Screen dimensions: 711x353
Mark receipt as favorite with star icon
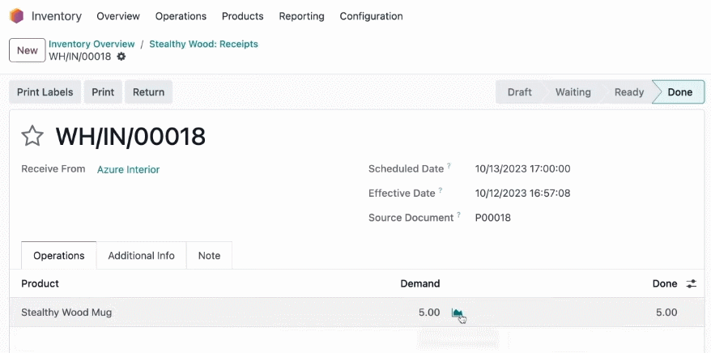tap(32, 136)
